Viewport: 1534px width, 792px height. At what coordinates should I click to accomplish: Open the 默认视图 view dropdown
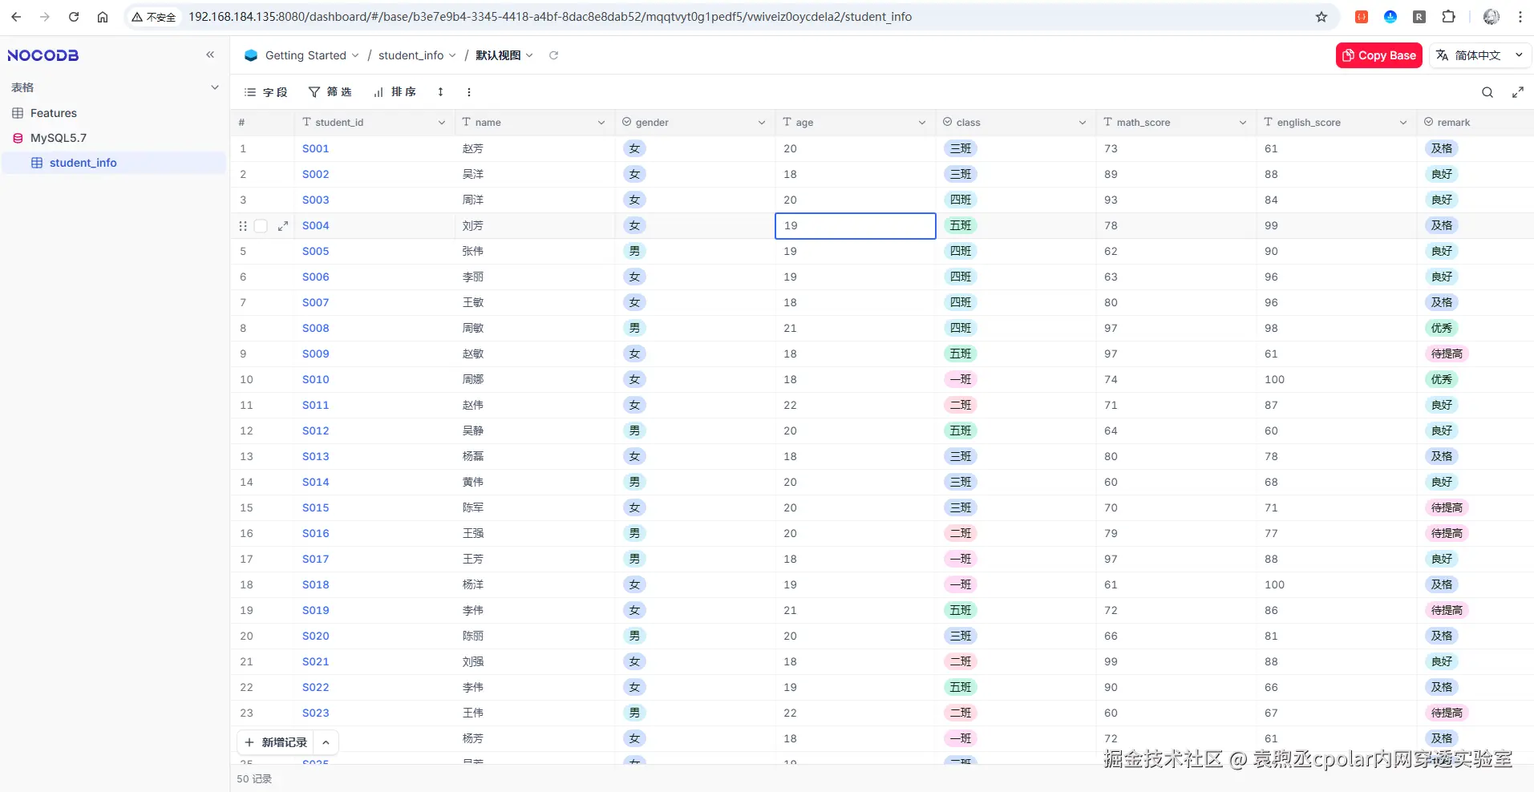[x=529, y=55]
